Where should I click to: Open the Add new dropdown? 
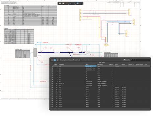71,60
